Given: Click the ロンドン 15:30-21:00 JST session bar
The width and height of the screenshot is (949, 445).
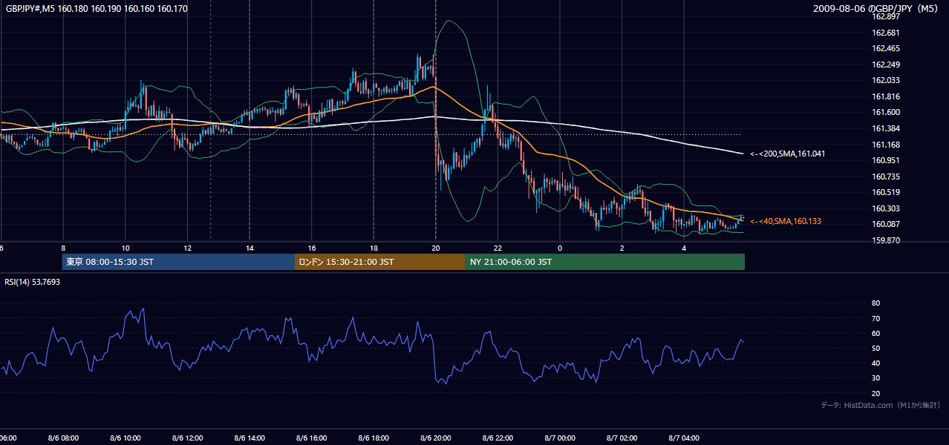Looking at the screenshot, I should coord(380,262).
